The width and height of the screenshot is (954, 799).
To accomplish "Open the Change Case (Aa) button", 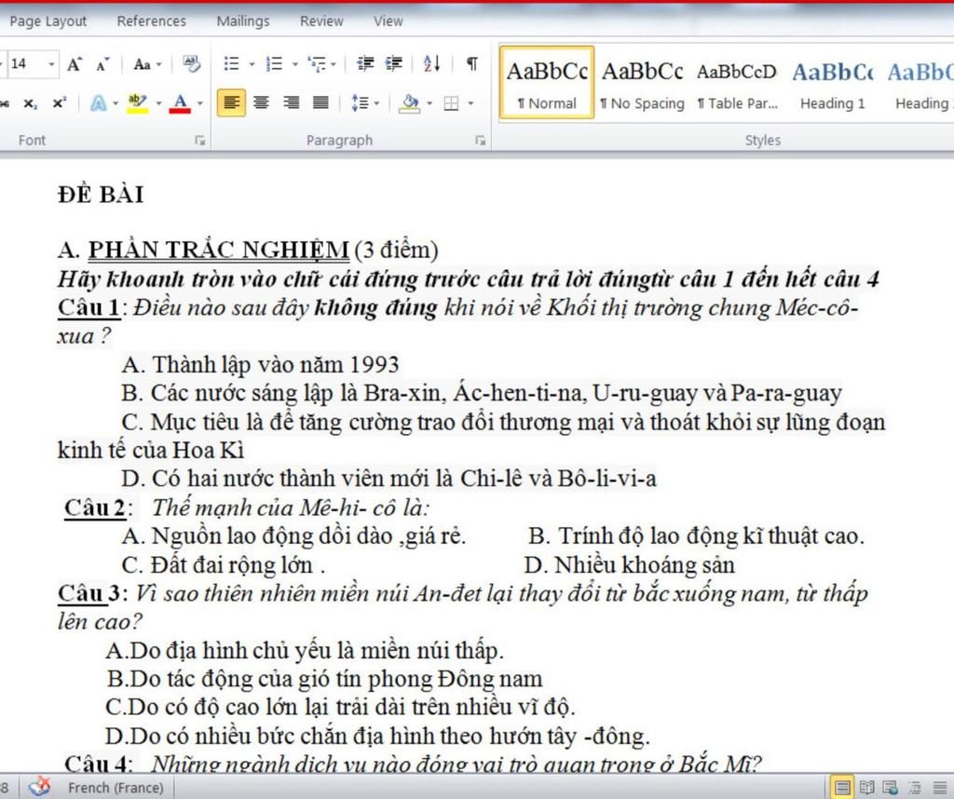I will click(x=142, y=64).
